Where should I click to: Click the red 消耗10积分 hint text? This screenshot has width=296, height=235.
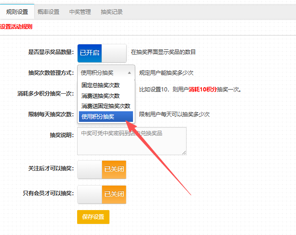(x=203, y=89)
